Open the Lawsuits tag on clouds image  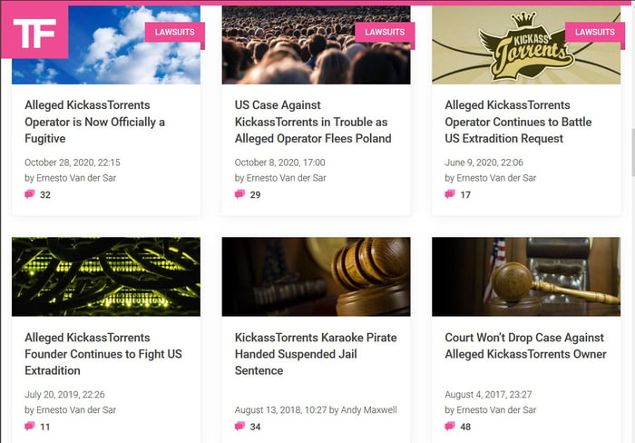pyautogui.click(x=175, y=32)
